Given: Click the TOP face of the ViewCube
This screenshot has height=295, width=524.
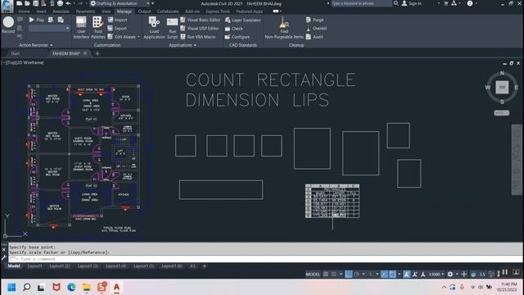Looking at the screenshot, I should (502, 88).
